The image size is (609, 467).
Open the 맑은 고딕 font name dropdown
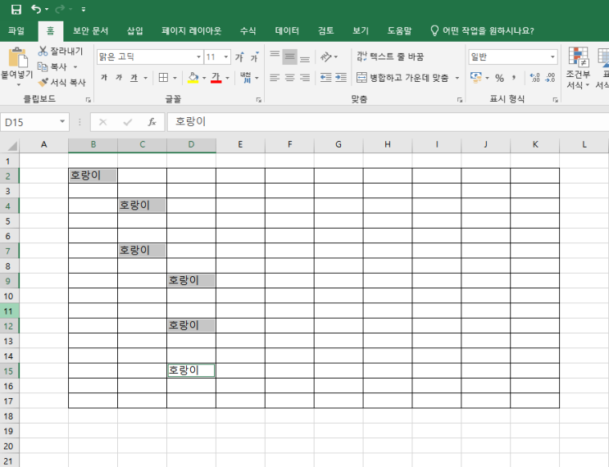pyautogui.click(x=198, y=57)
